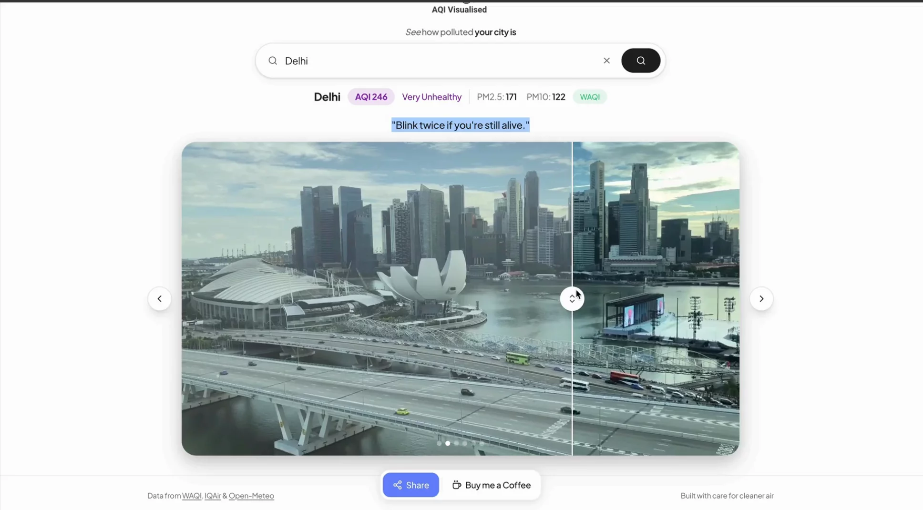Click the green WAQI source badge
The width and height of the screenshot is (923, 510).
pos(589,97)
